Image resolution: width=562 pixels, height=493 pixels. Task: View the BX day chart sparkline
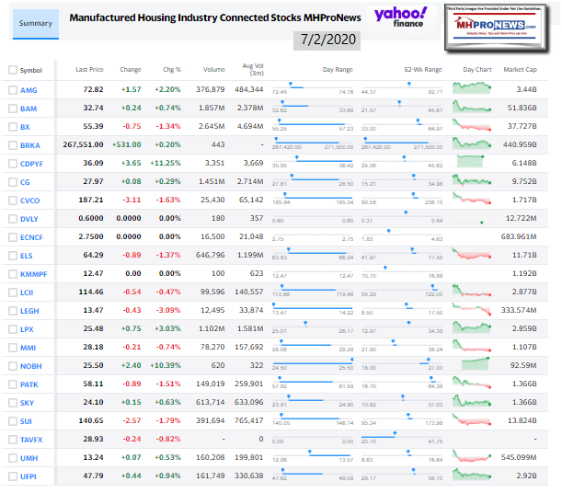point(475,125)
